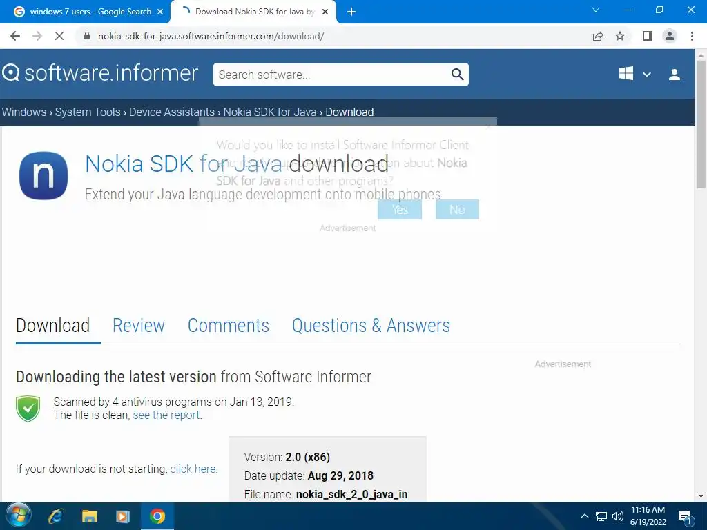Click the page vertical scrollbar thumb
The image size is (707, 530).
click(x=701, y=124)
